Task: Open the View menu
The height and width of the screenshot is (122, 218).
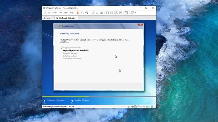Action: 55,13
